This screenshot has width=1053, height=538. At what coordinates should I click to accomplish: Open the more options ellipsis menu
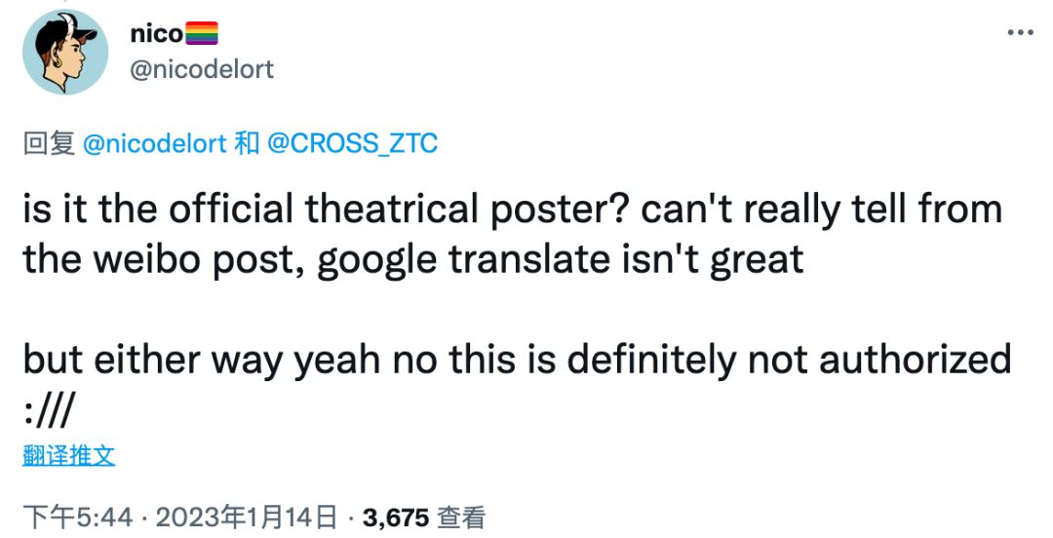pos(1019,33)
